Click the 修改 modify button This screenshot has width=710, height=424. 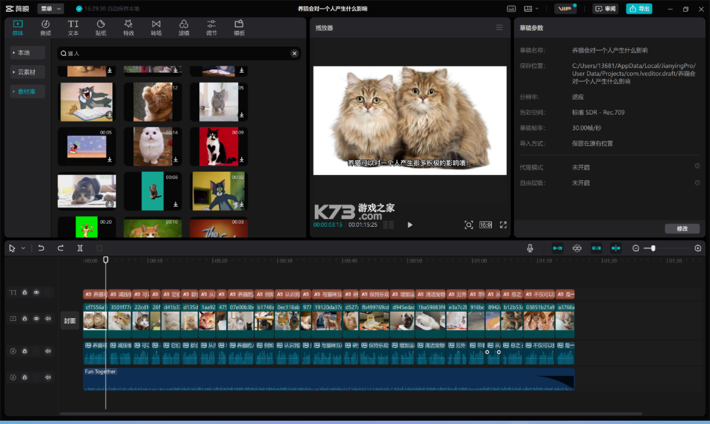coord(682,228)
